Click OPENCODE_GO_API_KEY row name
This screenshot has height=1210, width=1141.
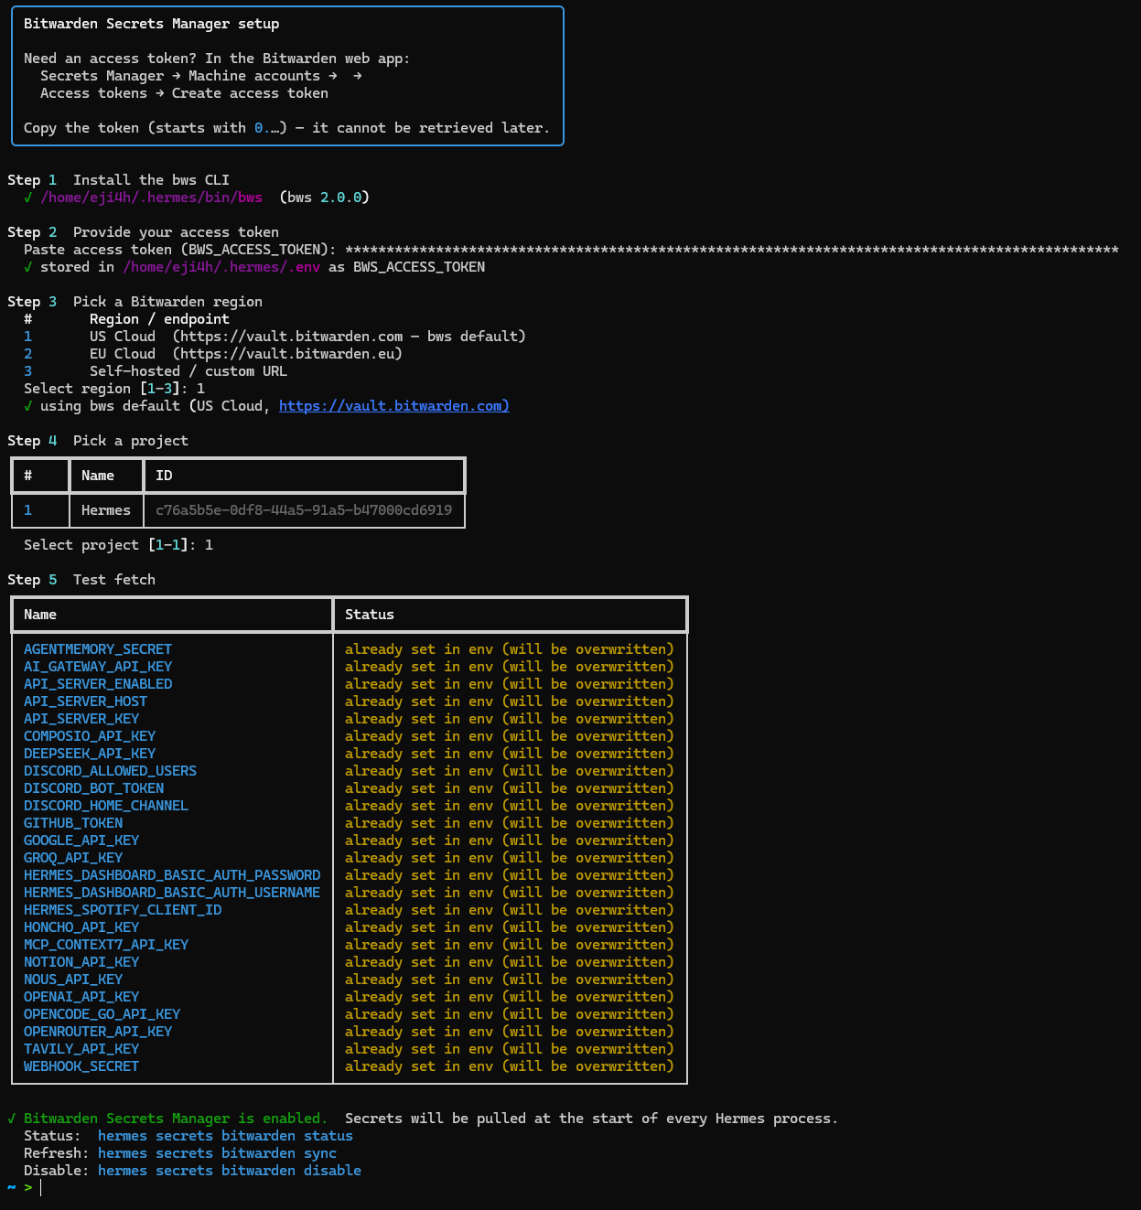[x=102, y=1014]
